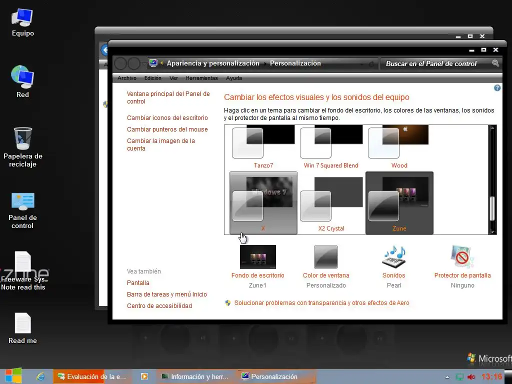Open address bar history dropdown arrow

[x=362, y=64]
